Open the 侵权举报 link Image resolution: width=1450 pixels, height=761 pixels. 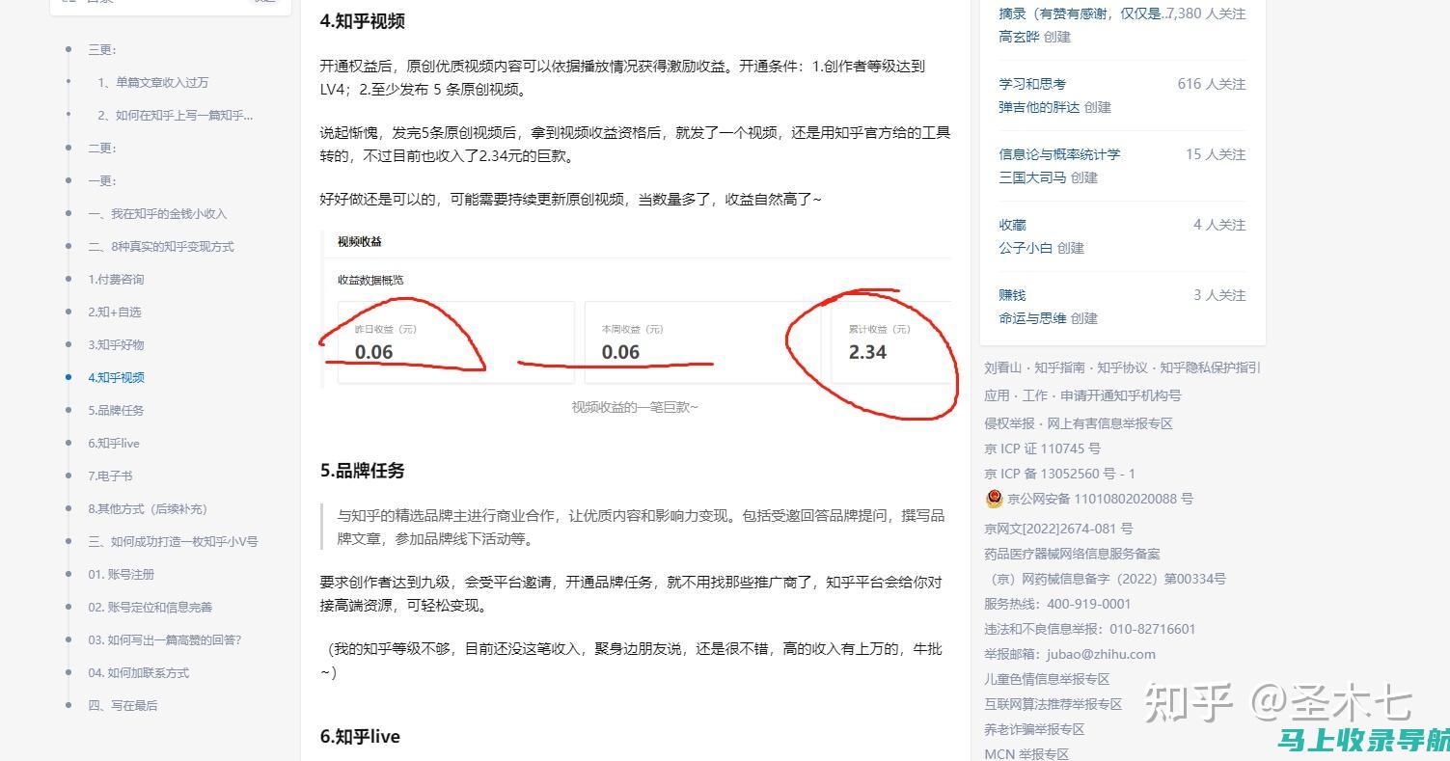(1010, 423)
